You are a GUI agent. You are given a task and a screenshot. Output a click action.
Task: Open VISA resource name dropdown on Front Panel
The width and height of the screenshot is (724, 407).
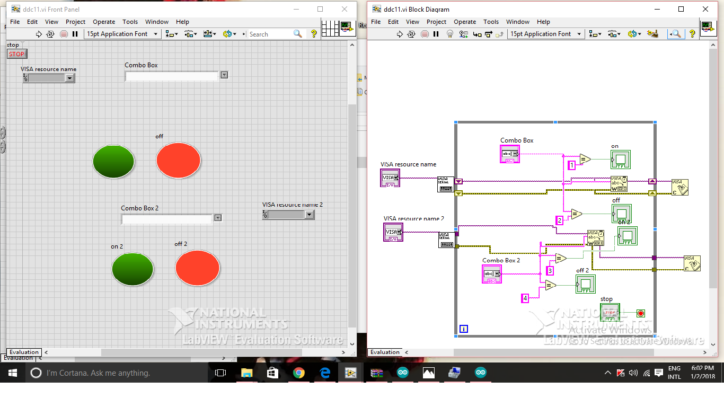[69, 78]
